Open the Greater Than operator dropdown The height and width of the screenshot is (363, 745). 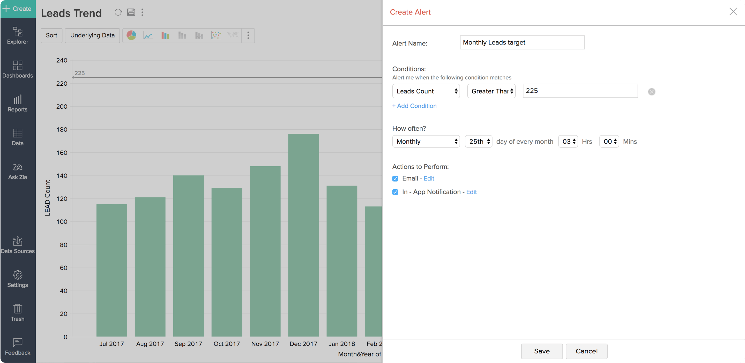pyautogui.click(x=491, y=91)
